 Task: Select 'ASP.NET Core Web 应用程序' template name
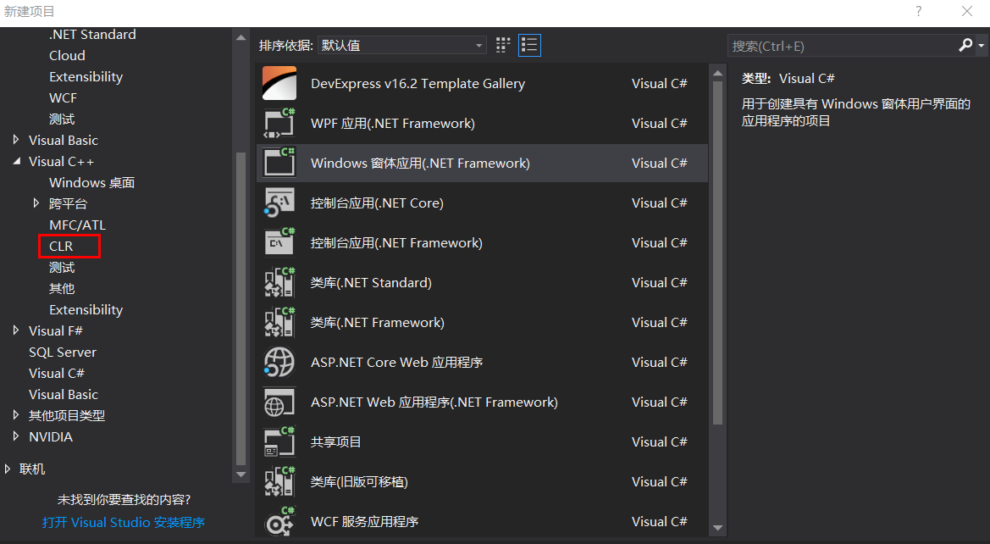click(x=396, y=362)
